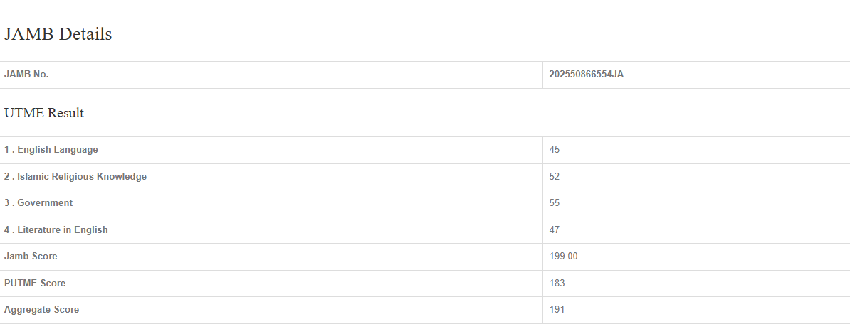Click the Aggregate Score value 191

point(557,310)
